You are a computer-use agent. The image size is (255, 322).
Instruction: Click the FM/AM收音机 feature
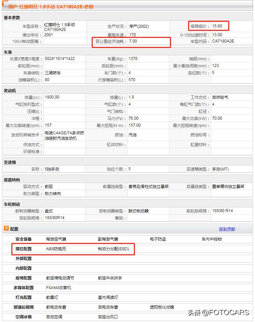(59, 288)
